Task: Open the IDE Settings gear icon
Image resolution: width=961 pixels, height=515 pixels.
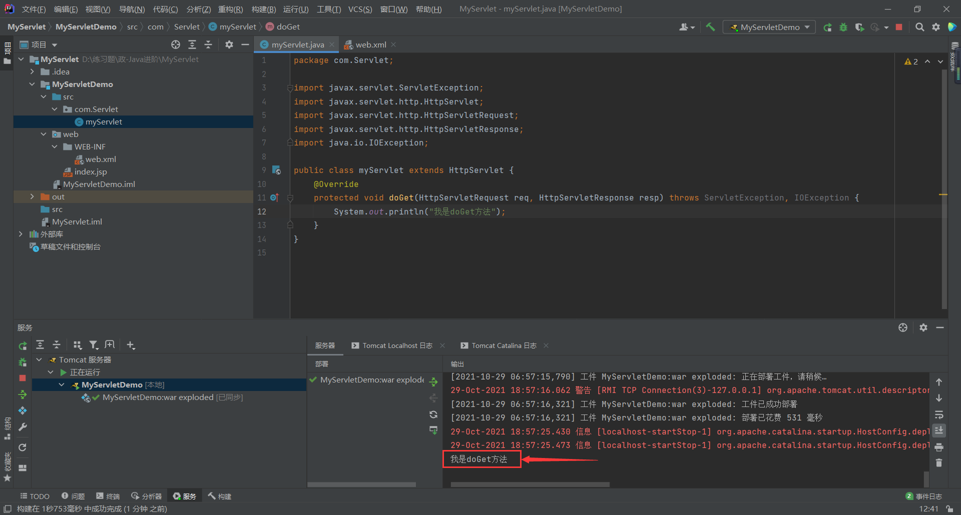Action: coord(936,27)
